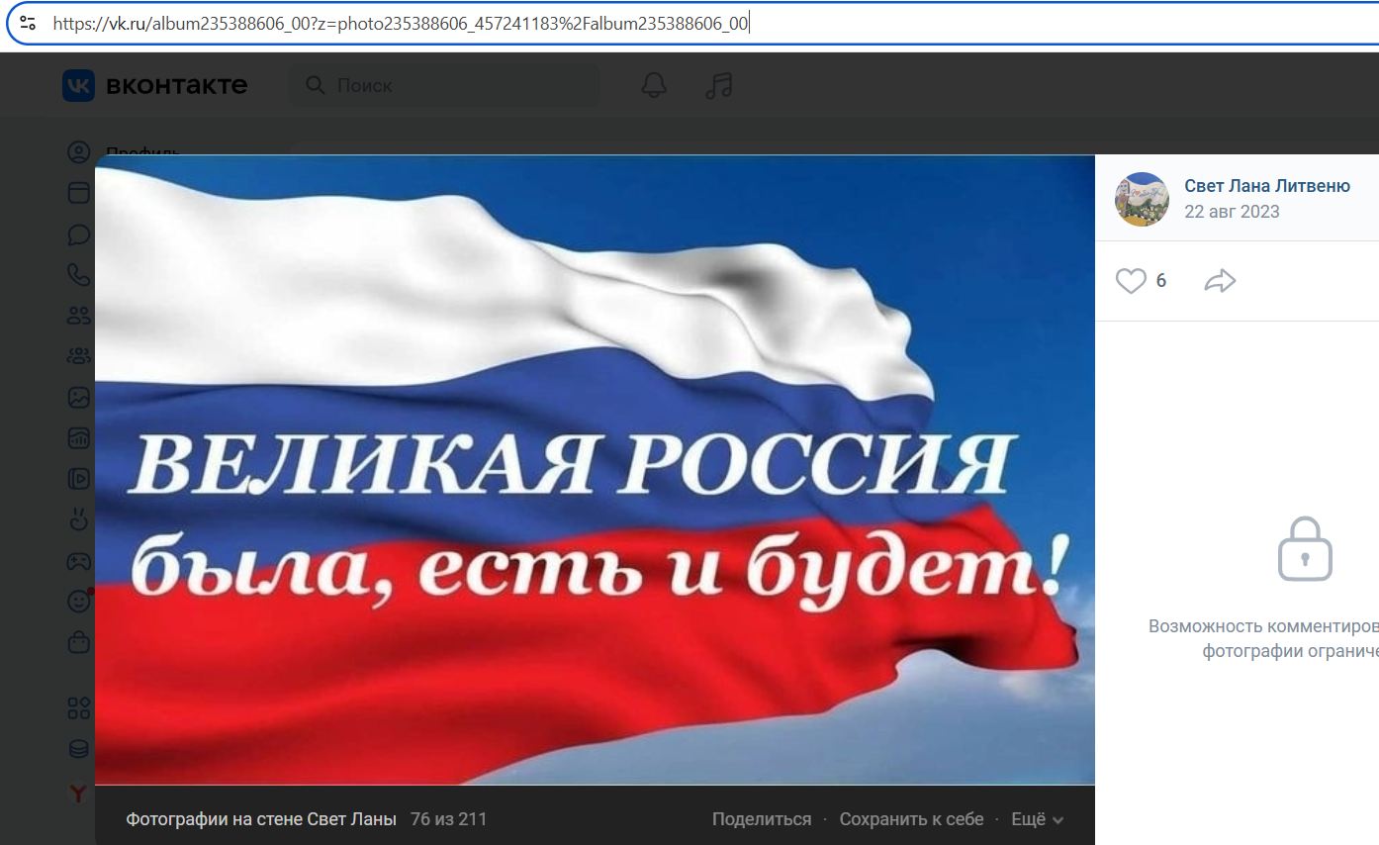Viewport: 1379px width, 845px height.
Task: Open Games controller icon
Action: pos(78,561)
